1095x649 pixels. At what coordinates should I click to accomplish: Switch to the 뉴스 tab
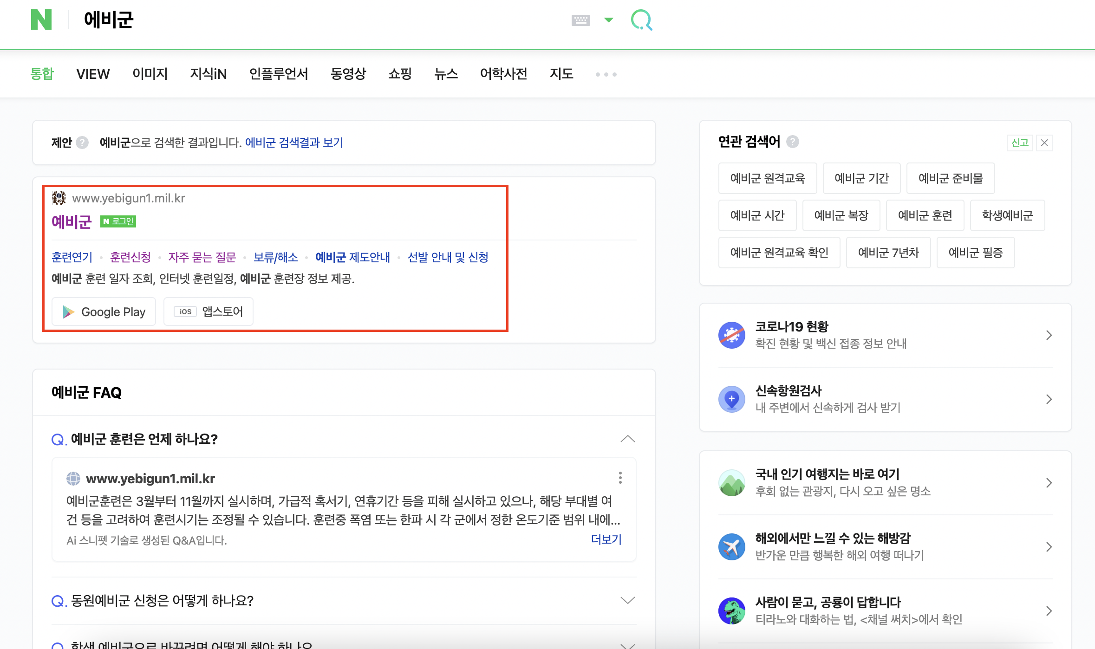pyautogui.click(x=446, y=74)
